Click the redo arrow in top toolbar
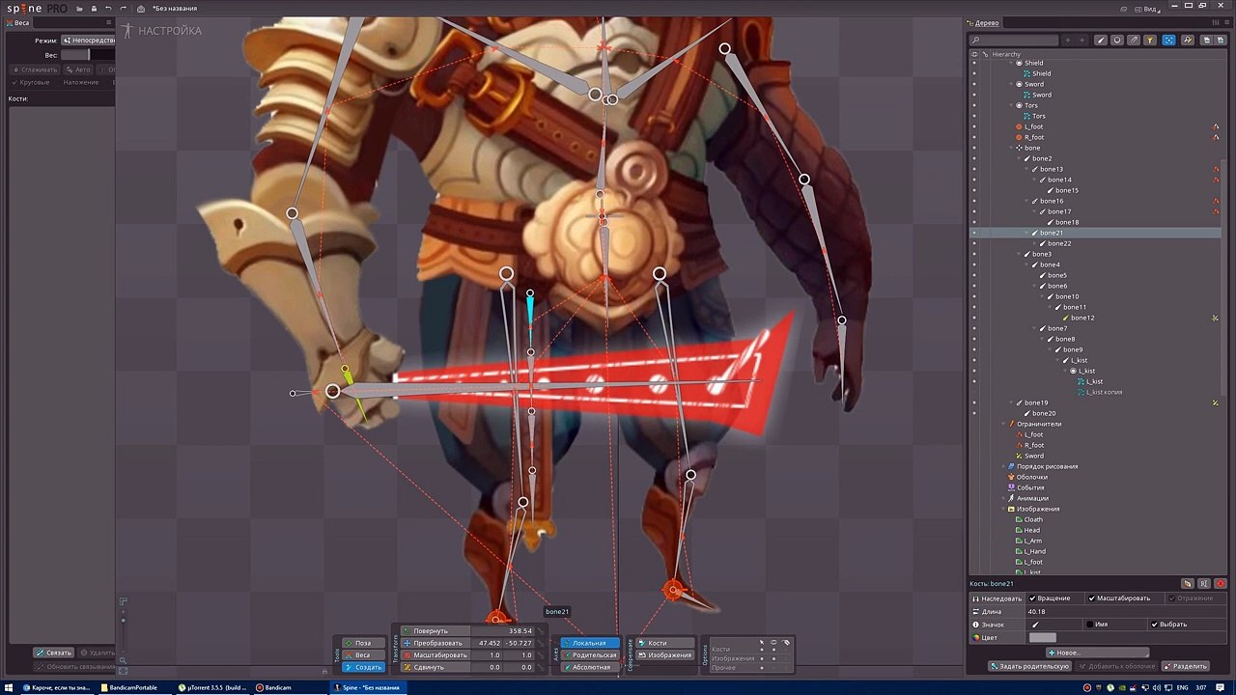The width and height of the screenshot is (1236, 695). click(123, 9)
